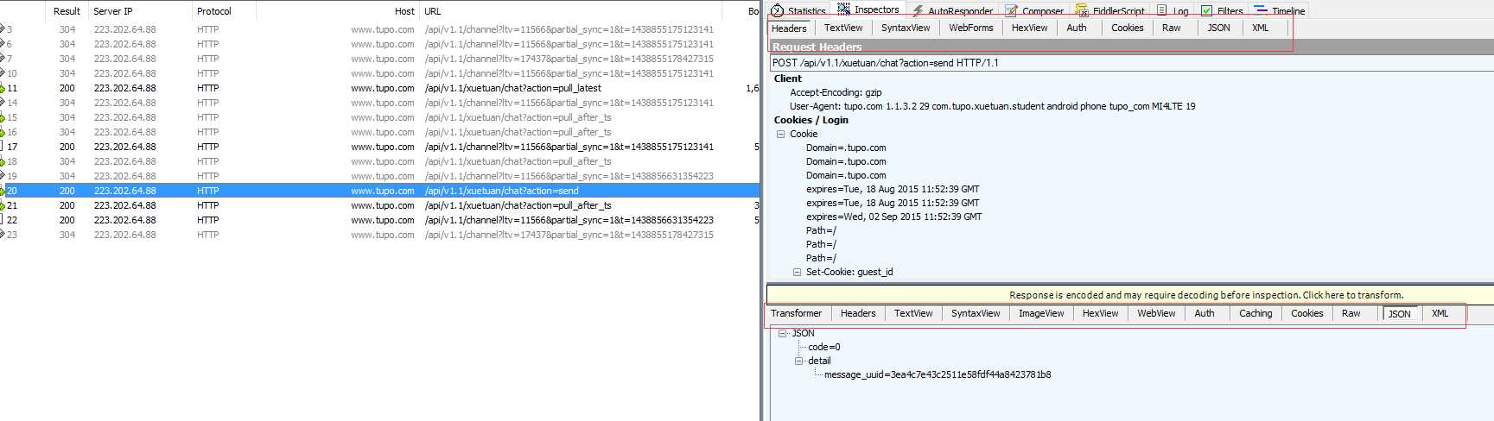Screen dimensions: 1494x421
Task: Open the response Transformer tab
Action: pos(797,313)
